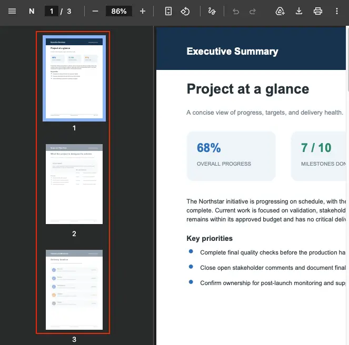This screenshot has height=345, width=349.
Task: Zoom in with the plus button
Action: click(x=143, y=11)
